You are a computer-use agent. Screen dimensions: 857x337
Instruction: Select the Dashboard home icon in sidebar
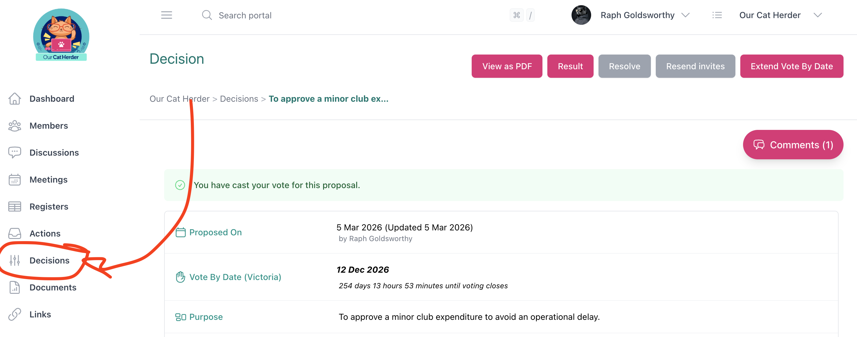pyautogui.click(x=15, y=98)
